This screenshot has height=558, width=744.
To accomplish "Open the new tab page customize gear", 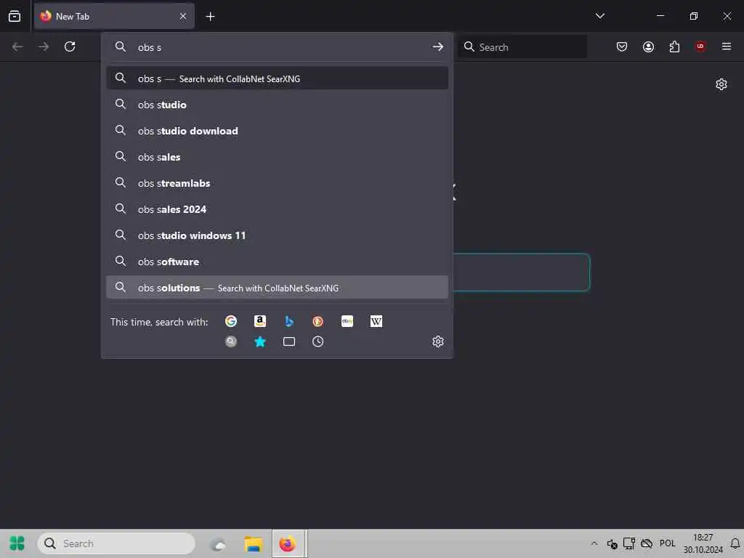I will [721, 84].
